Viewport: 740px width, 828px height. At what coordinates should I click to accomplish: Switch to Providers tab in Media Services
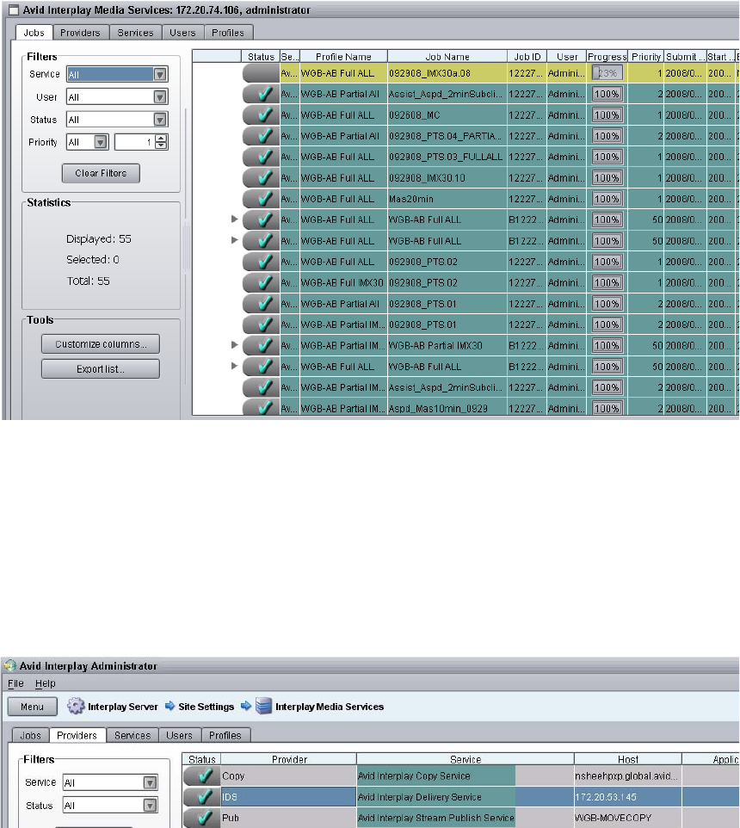(x=80, y=33)
